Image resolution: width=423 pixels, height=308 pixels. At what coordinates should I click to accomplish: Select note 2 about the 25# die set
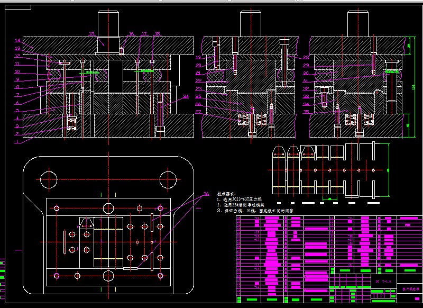coord(241,205)
